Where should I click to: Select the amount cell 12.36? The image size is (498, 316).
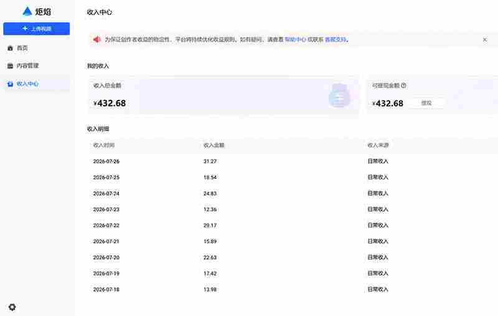[210, 210]
